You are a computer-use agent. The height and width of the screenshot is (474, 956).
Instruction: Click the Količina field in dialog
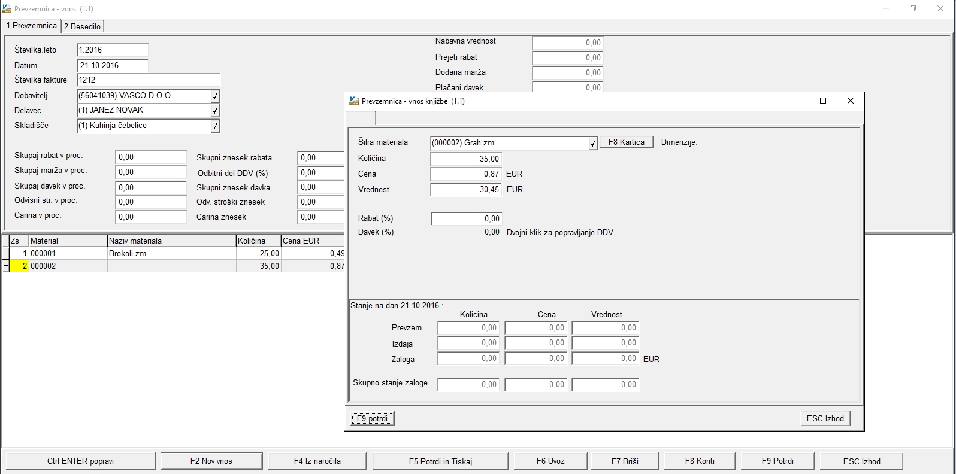tap(465, 159)
